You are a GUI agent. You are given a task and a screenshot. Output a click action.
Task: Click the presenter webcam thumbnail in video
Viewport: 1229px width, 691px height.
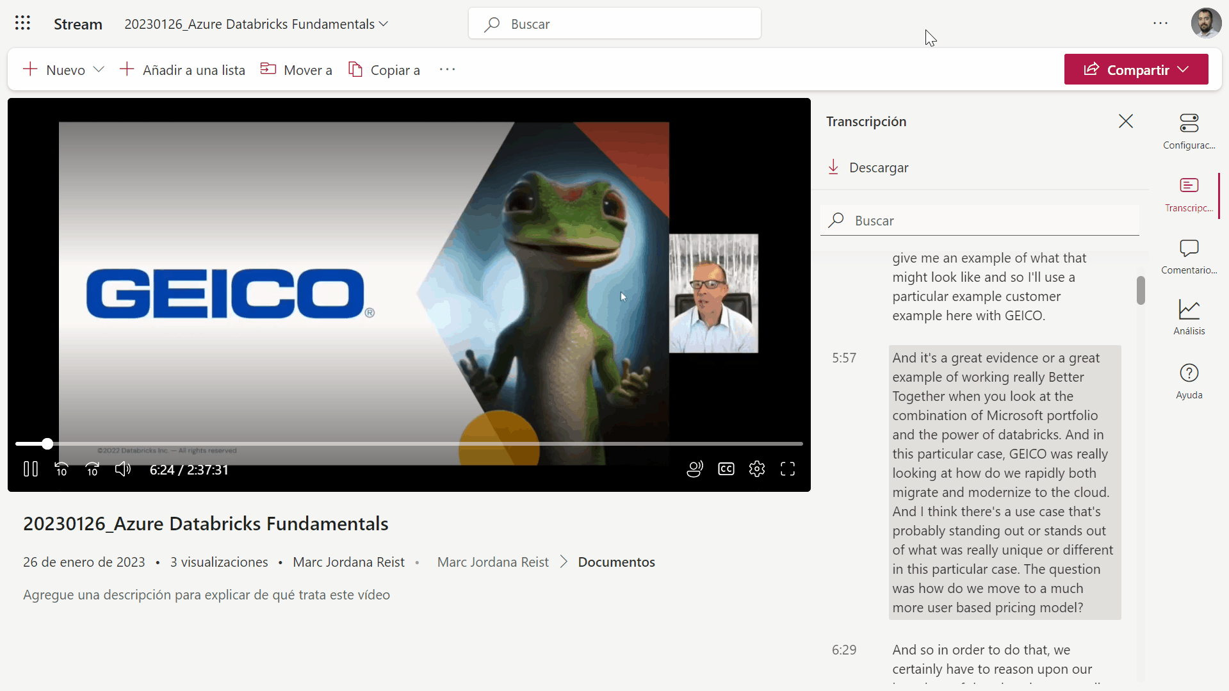[713, 293]
